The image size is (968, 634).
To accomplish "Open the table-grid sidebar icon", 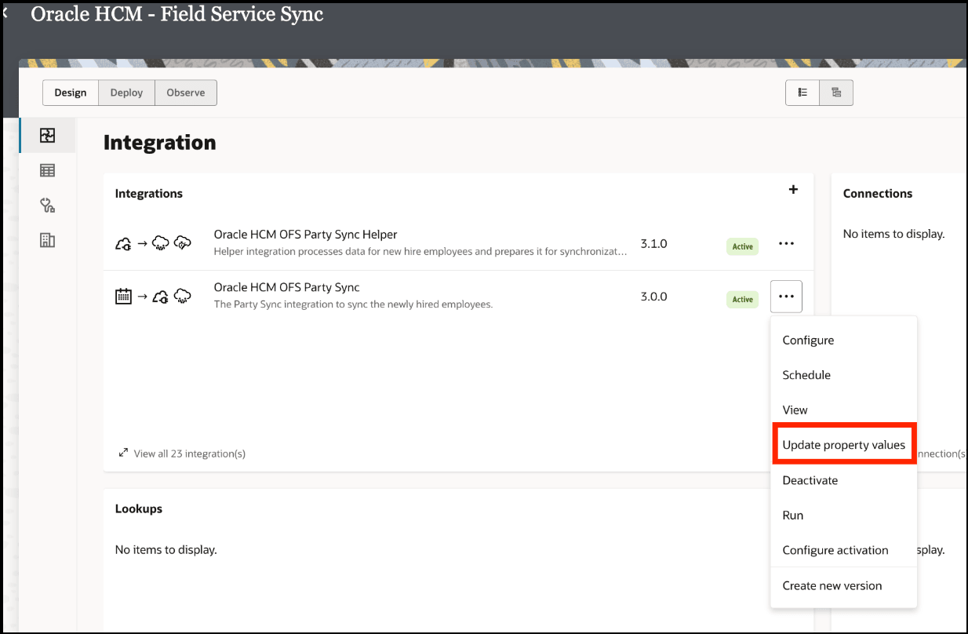I will point(47,170).
